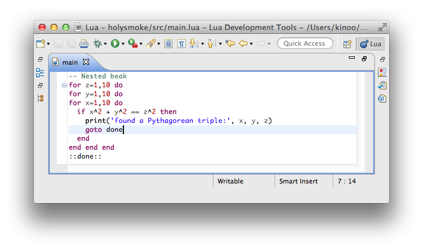Viewport: 423px width, 250px height.
Task: Open the Back history dropdown arrow
Action: 251,44
